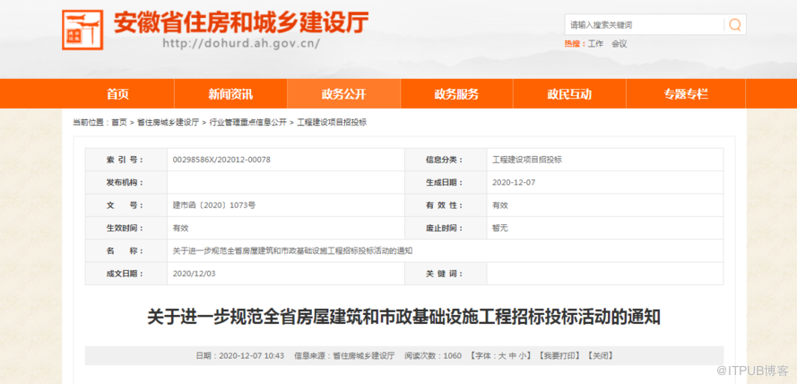This screenshot has width=797, height=384.
Task: Click the orange search magnifier icon
Action: coord(735,24)
